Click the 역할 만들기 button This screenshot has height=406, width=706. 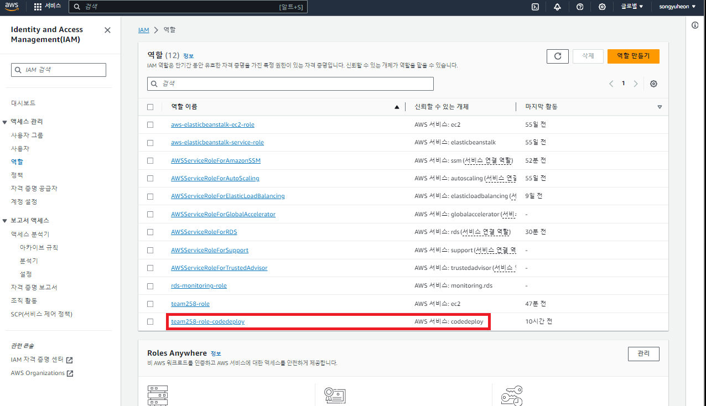click(633, 56)
